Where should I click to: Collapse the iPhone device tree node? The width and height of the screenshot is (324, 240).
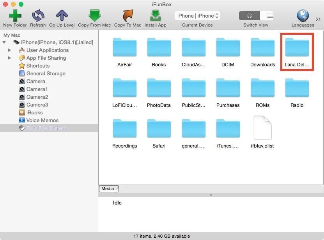[4, 42]
